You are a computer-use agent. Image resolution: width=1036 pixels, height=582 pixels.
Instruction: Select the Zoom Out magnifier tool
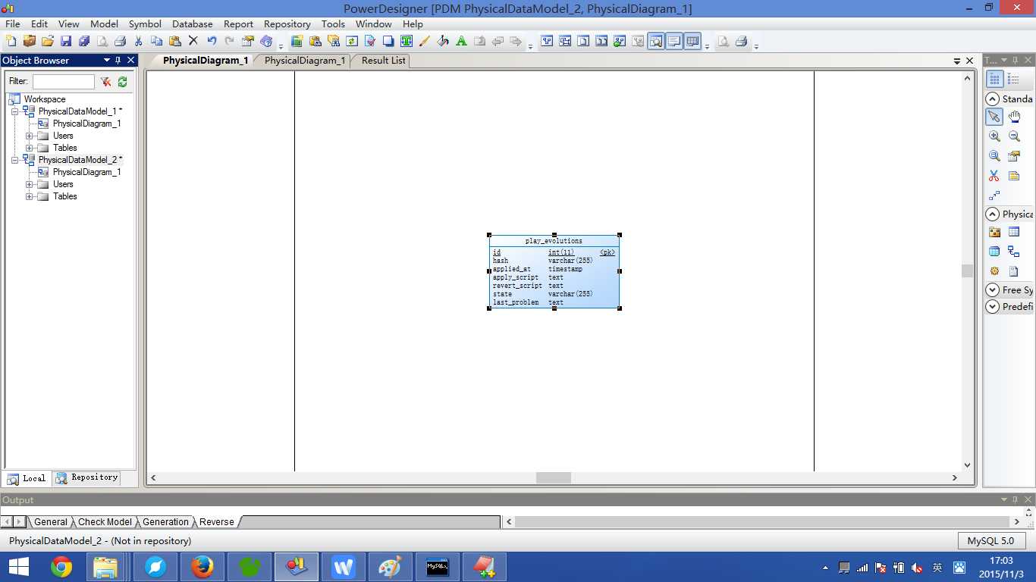(1014, 136)
